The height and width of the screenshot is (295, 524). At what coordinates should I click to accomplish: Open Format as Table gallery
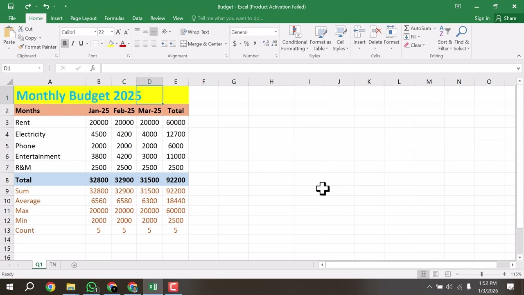click(x=320, y=39)
